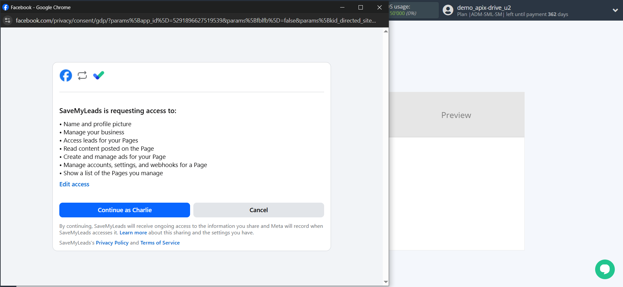Click the SaveMyLeads checkmark logo
This screenshot has height=287, width=623.
99,76
